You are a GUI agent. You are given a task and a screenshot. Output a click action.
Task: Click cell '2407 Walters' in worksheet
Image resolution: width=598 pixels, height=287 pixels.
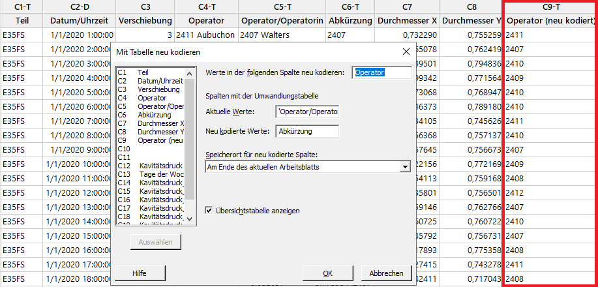coord(282,35)
